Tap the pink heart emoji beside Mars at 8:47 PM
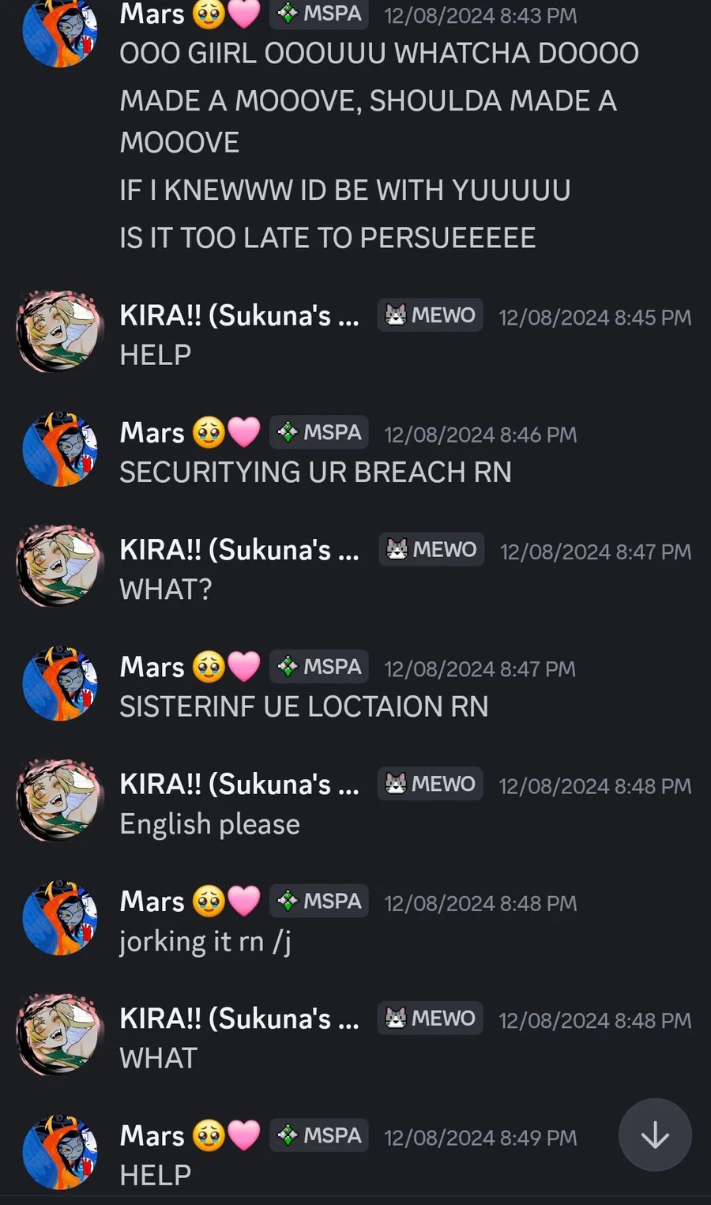The width and height of the screenshot is (711, 1205). [243, 667]
